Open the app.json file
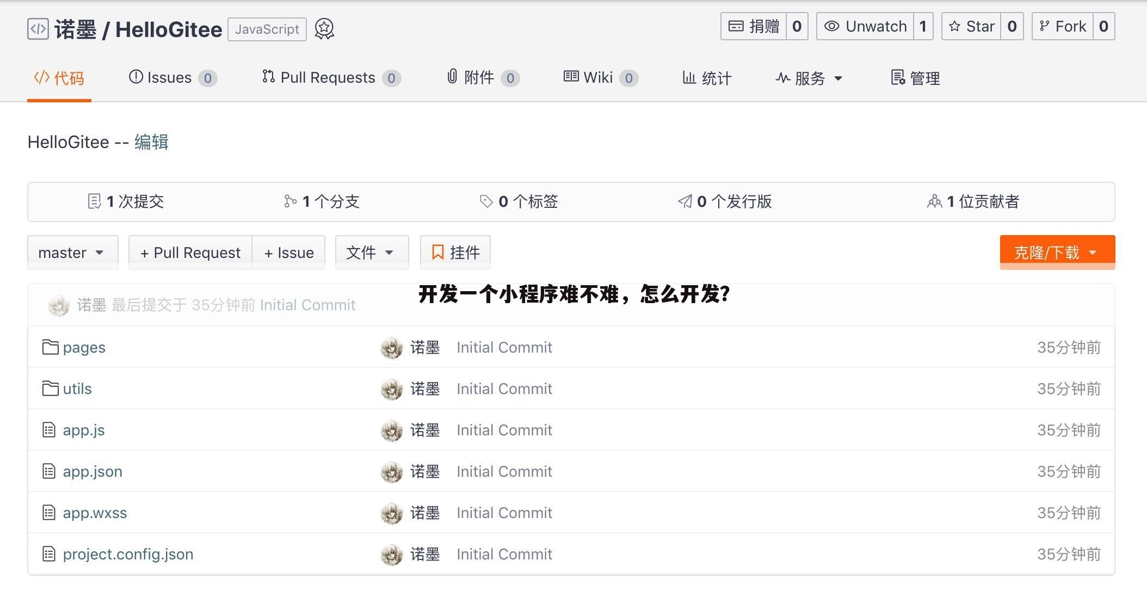Viewport: 1147px width, 591px height. (92, 471)
